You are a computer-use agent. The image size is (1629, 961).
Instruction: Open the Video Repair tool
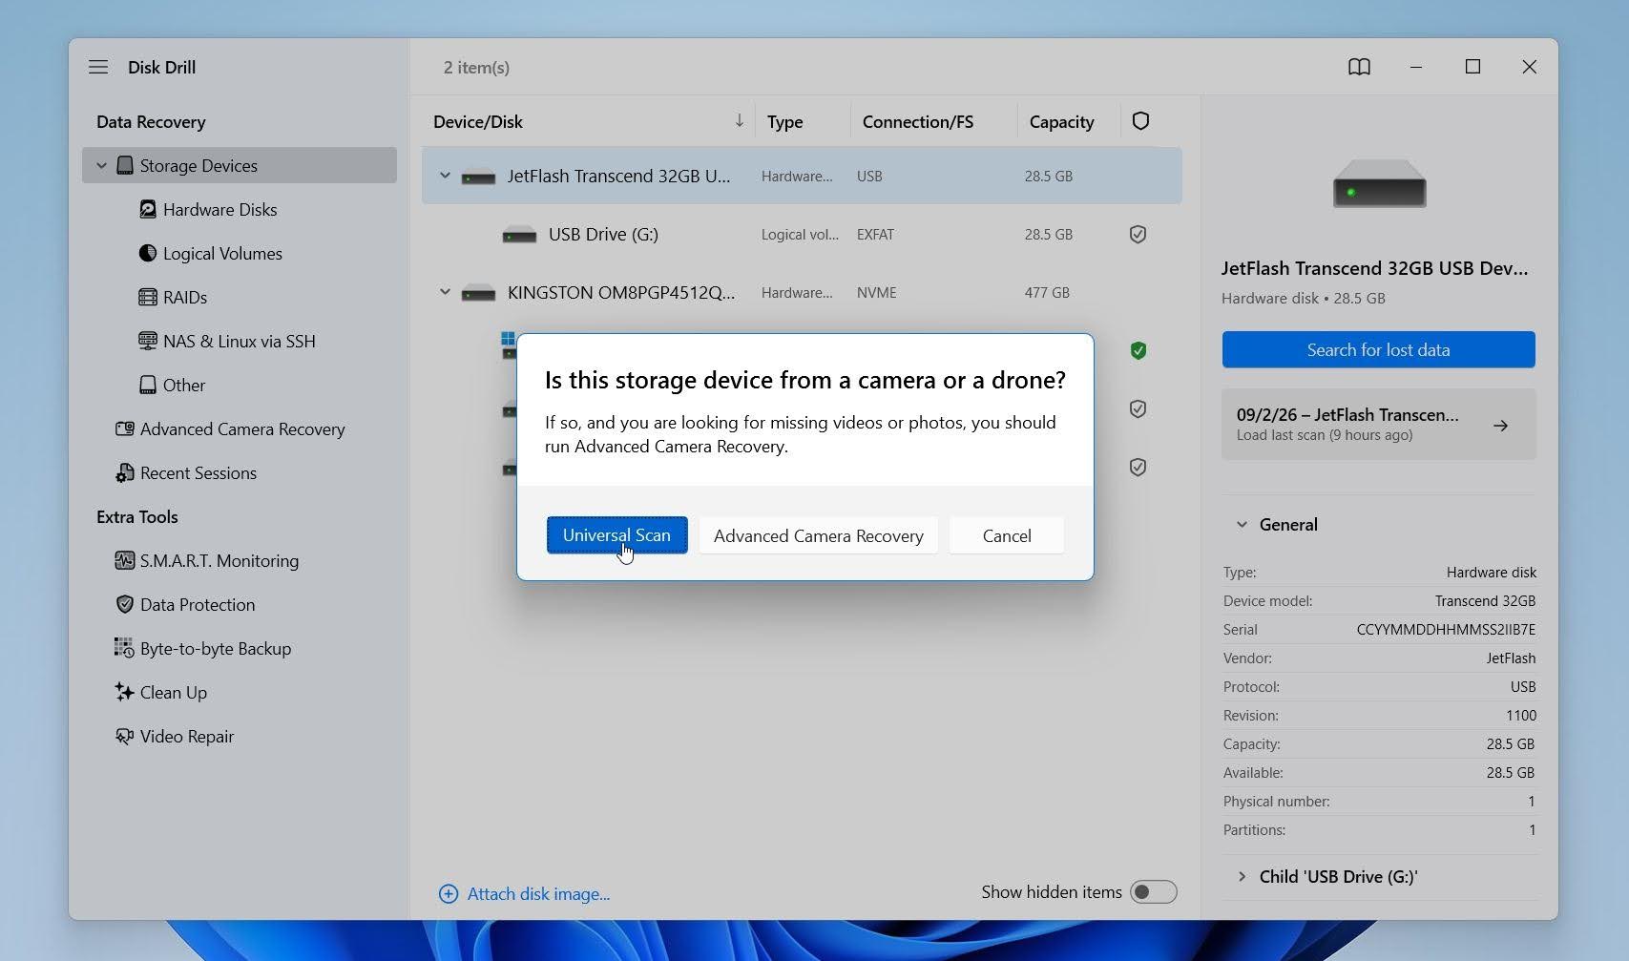click(x=187, y=736)
